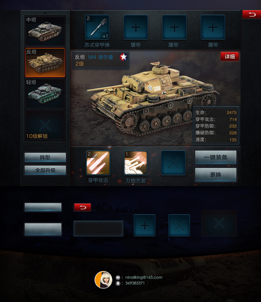Click the 更换 replace button
The width and height of the screenshot is (261, 302).
216,175
